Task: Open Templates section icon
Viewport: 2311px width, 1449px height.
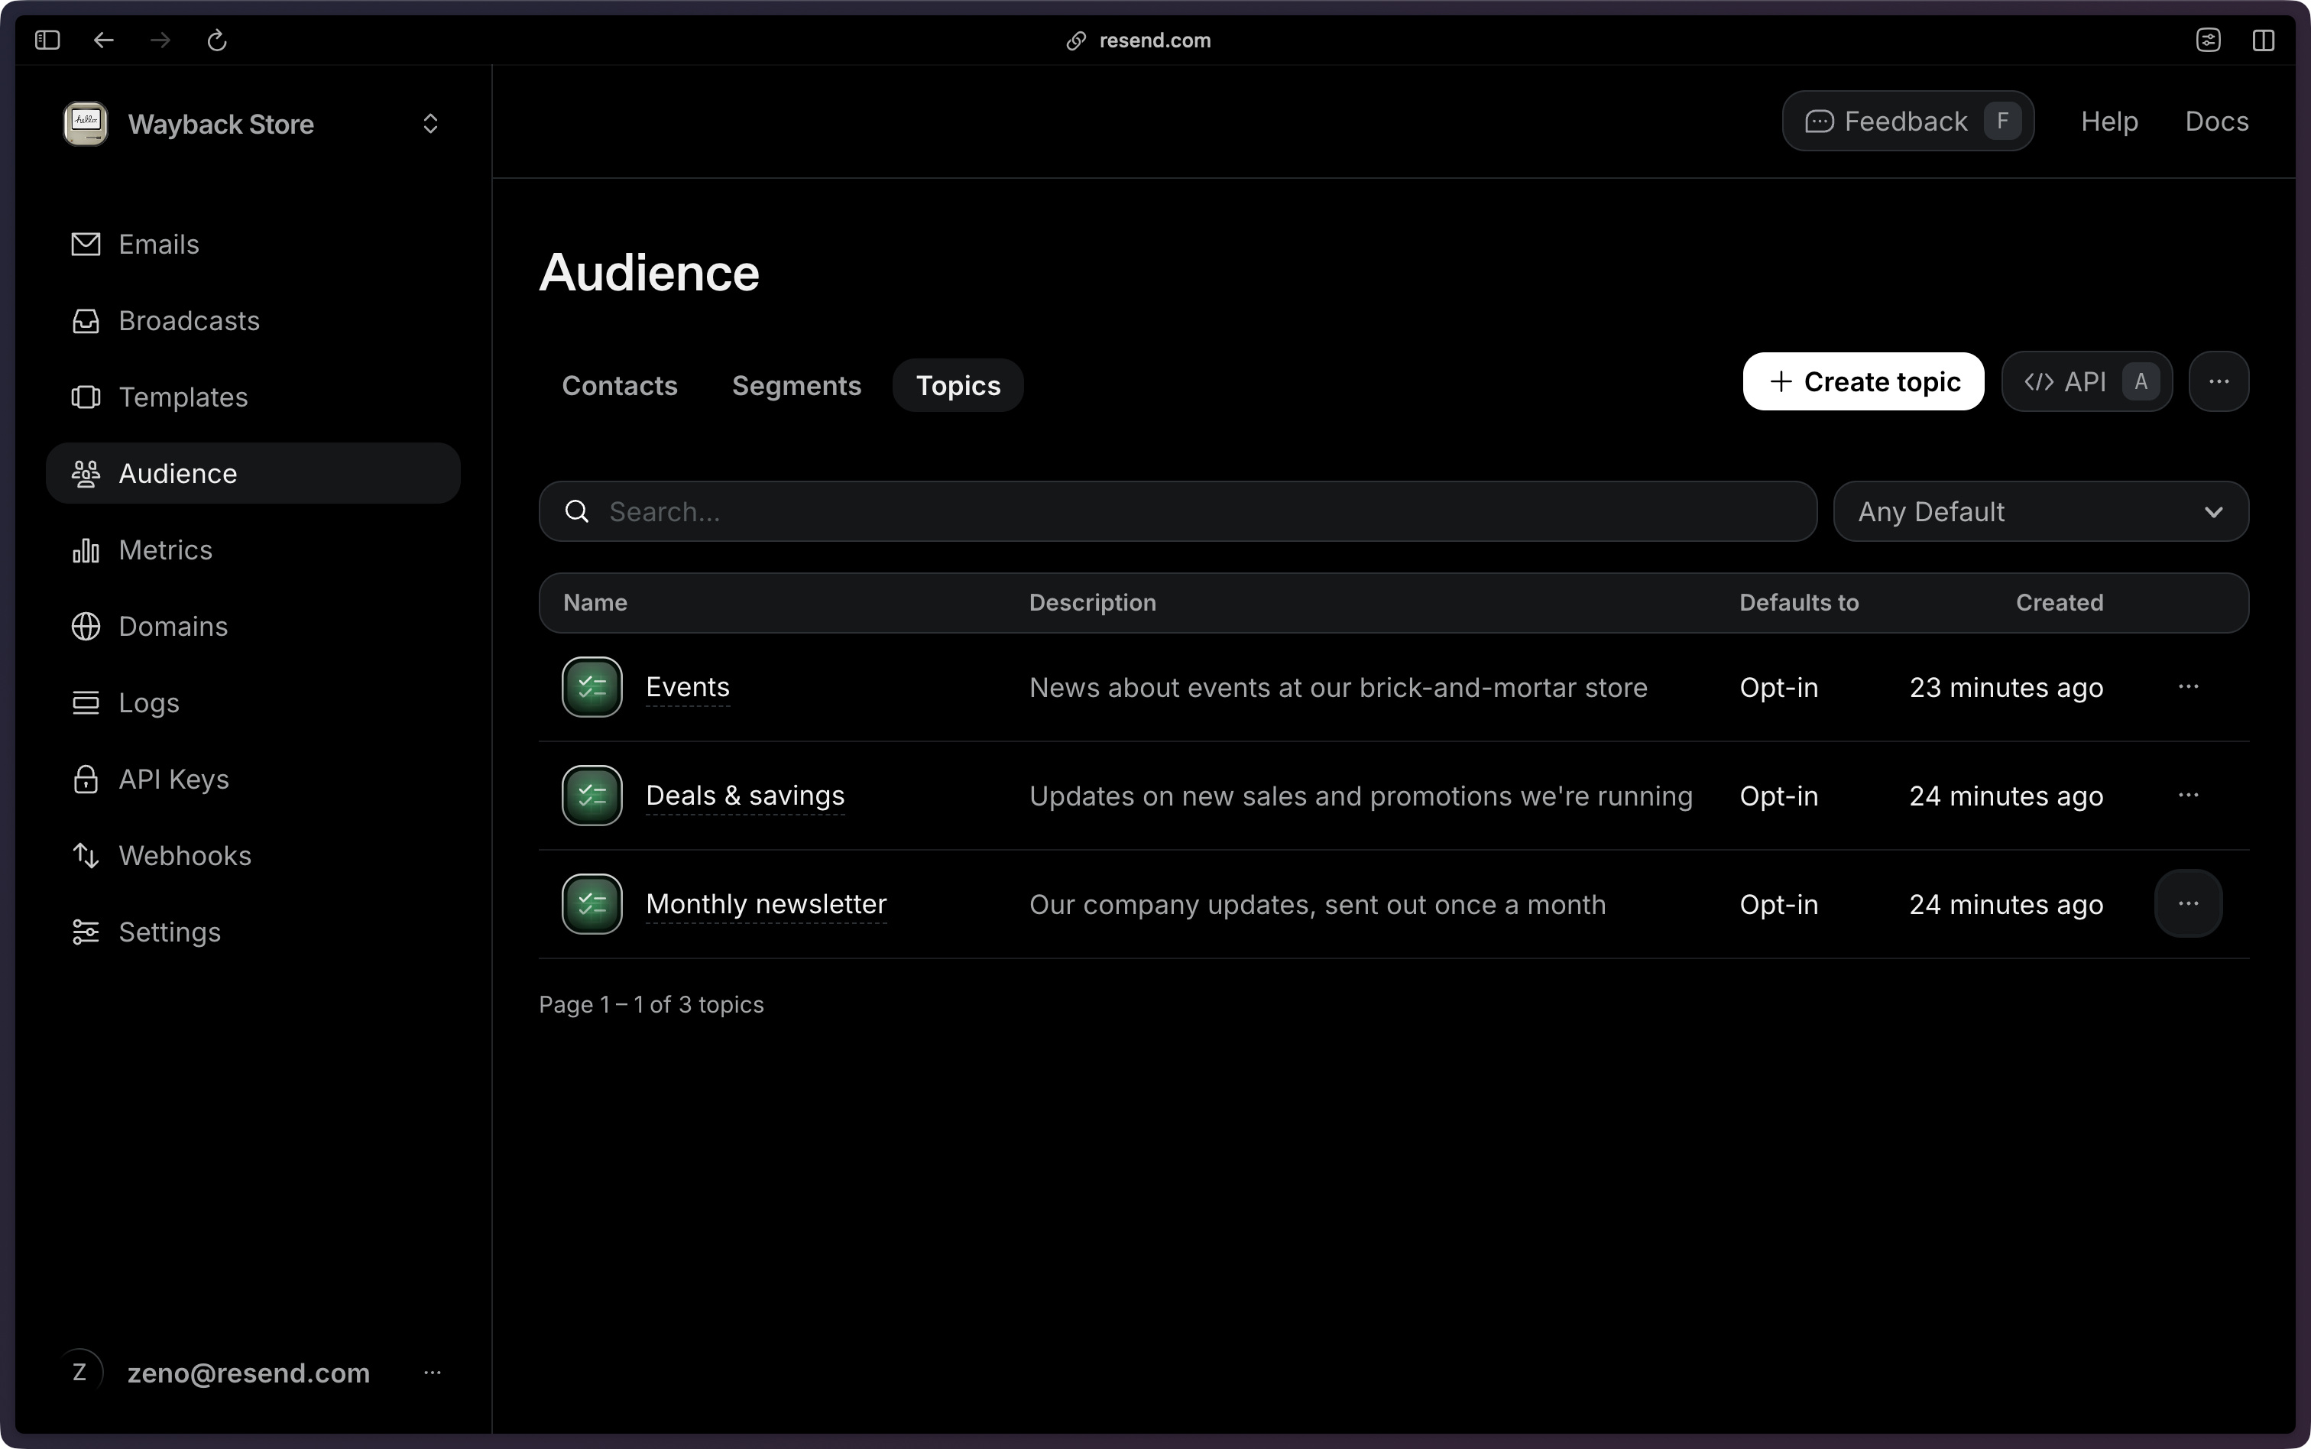Action: (86, 397)
